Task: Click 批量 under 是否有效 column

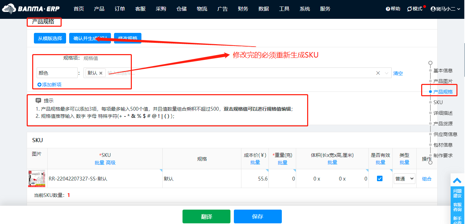Action: click(x=380, y=162)
